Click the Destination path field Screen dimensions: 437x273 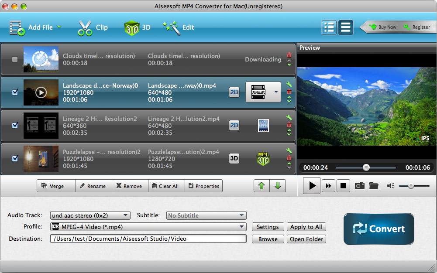(x=148, y=239)
